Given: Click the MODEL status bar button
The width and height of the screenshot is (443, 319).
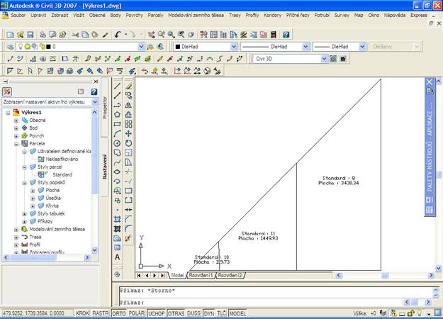Looking at the screenshot, I should click(x=237, y=313).
